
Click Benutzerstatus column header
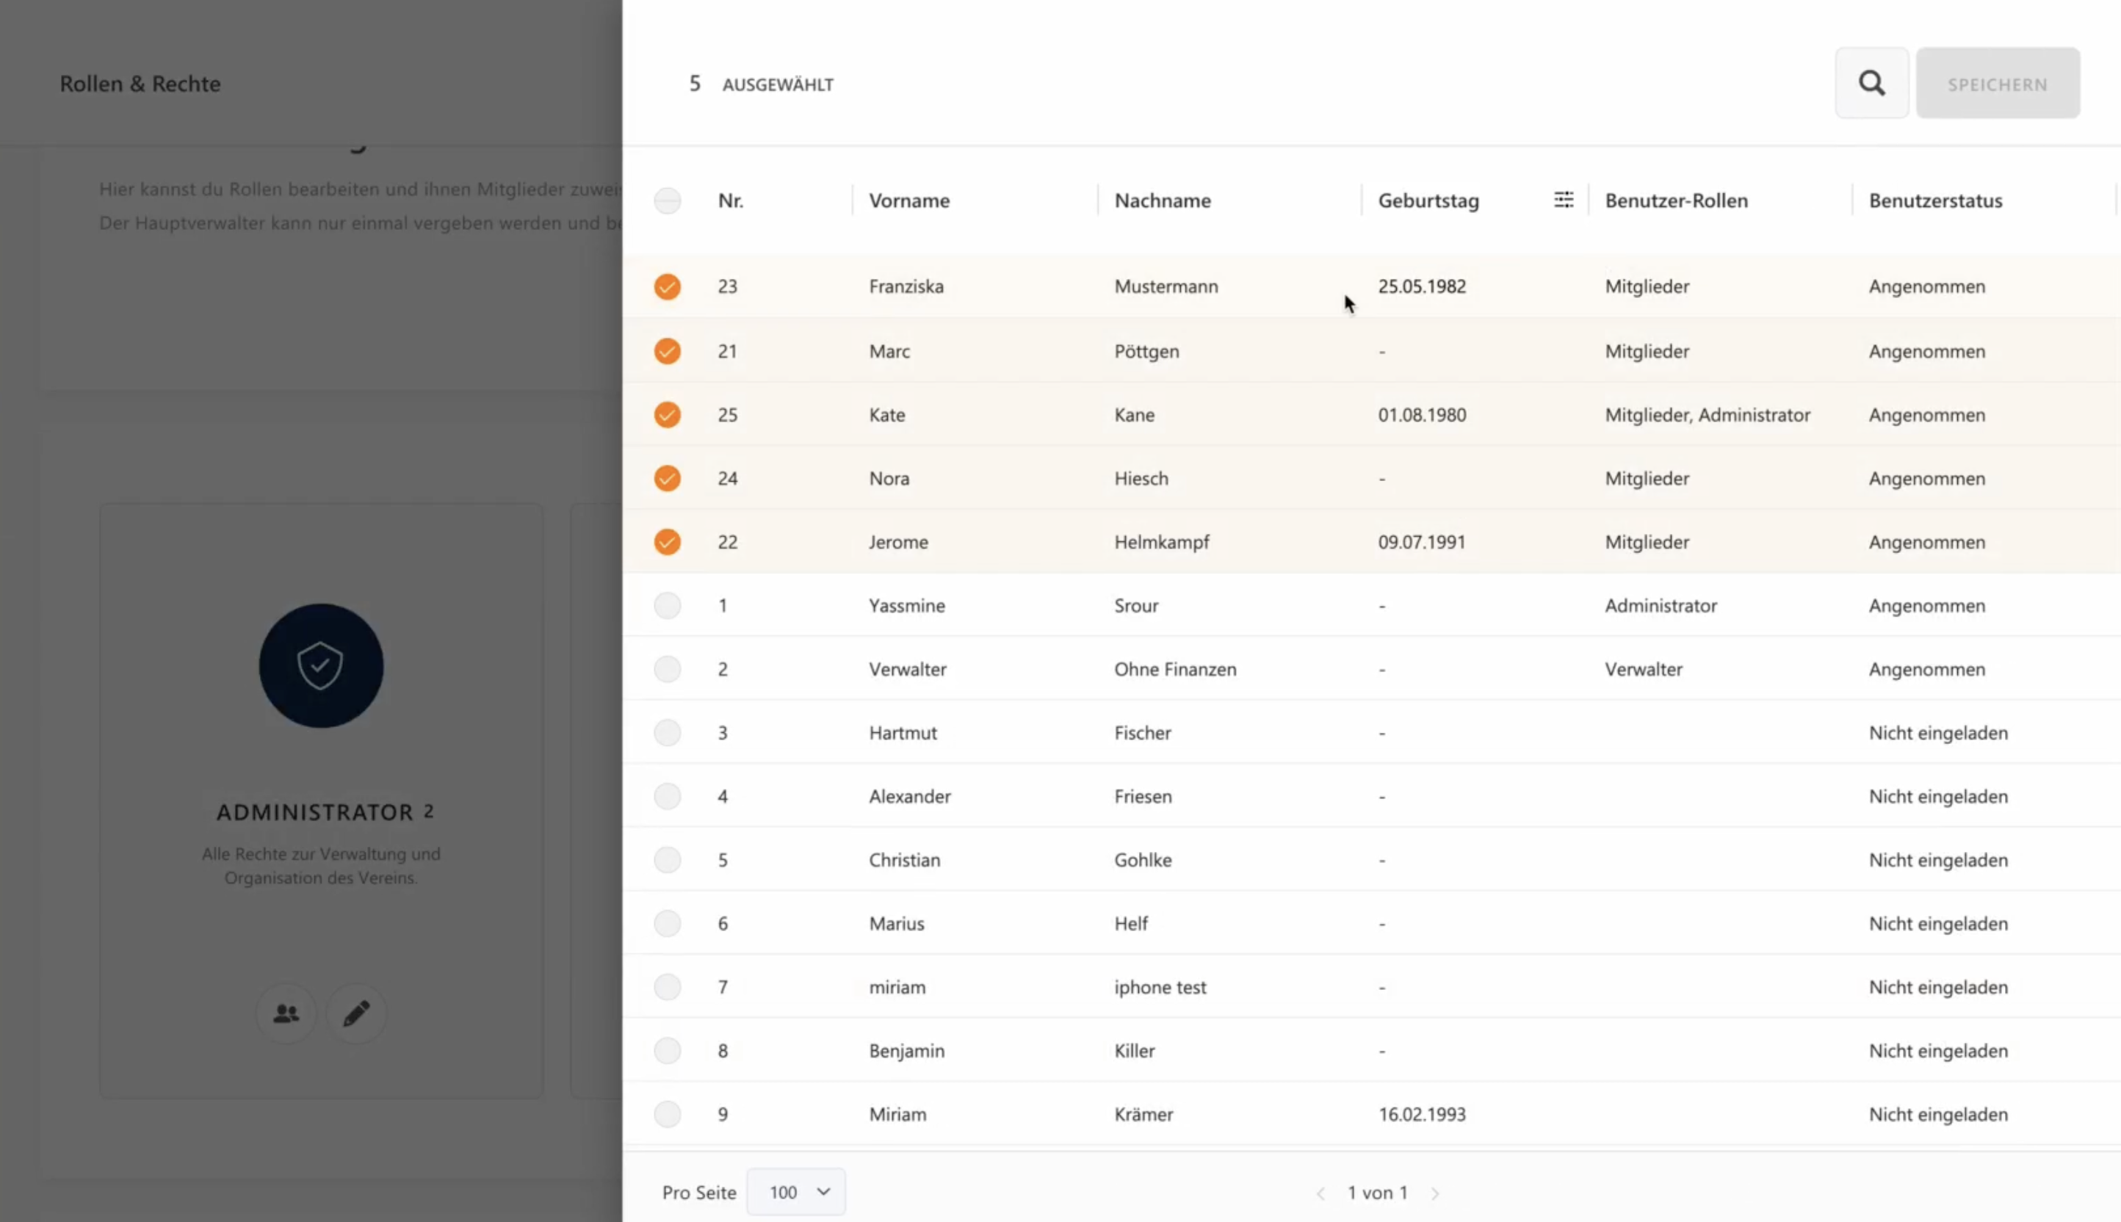[x=1935, y=200]
